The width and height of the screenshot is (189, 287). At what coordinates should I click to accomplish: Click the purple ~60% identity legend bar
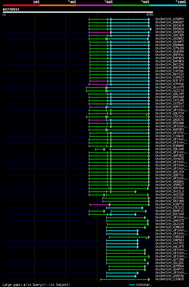point(94,5)
